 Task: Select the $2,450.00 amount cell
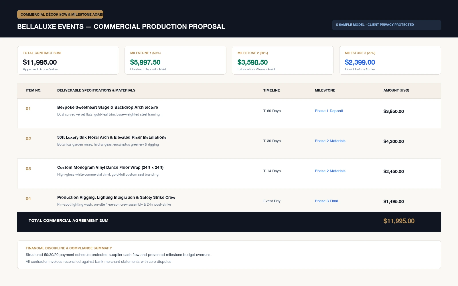pos(394,172)
